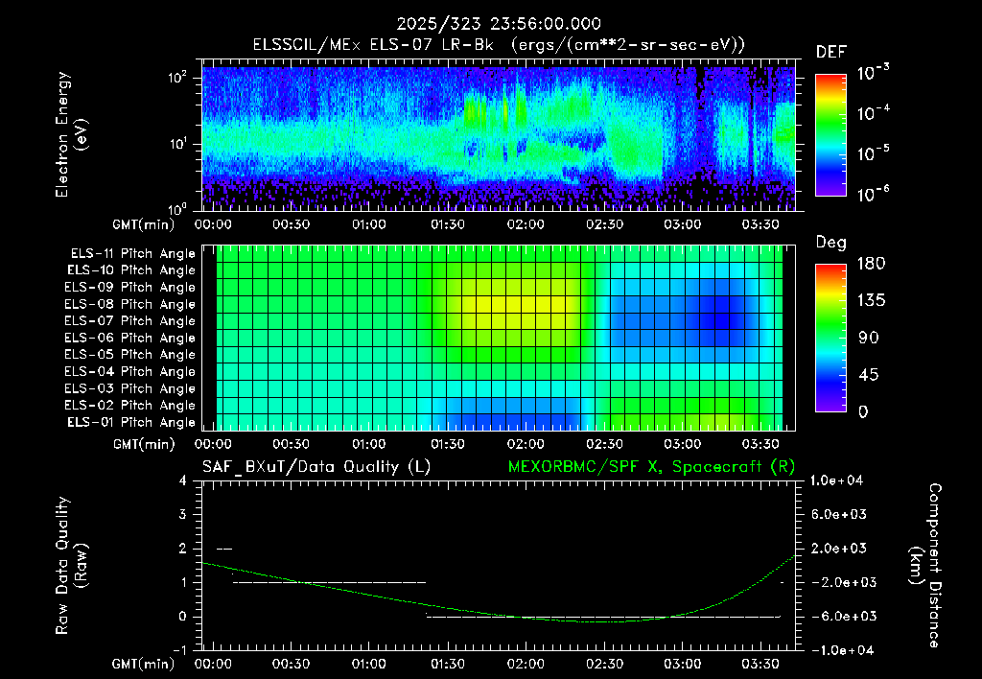Click 03:00 tick under the bottom line plot
This screenshot has width=982, height=679.
682,664
